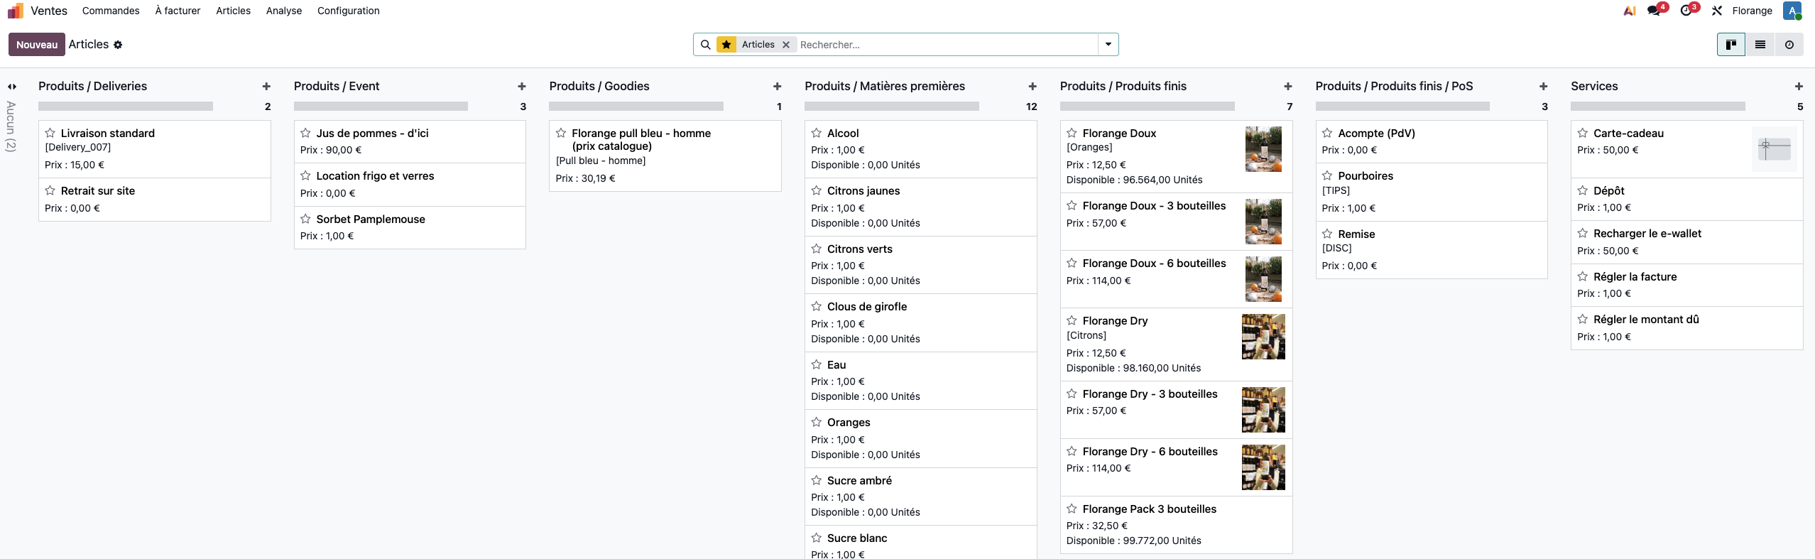The width and height of the screenshot is (1815, 559).
Task: Favorite Livraison standard product
Action: (50, 133)
